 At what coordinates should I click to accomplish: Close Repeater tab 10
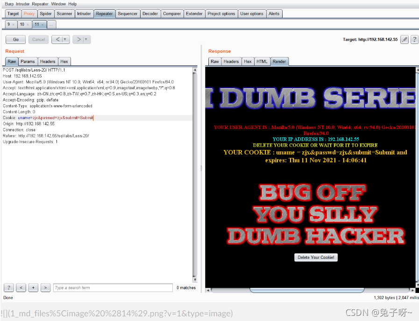28,25
